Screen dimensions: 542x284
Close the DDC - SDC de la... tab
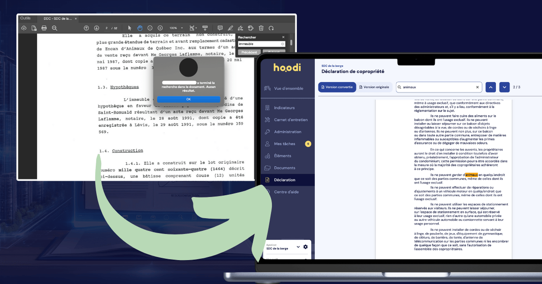[76, 18]
